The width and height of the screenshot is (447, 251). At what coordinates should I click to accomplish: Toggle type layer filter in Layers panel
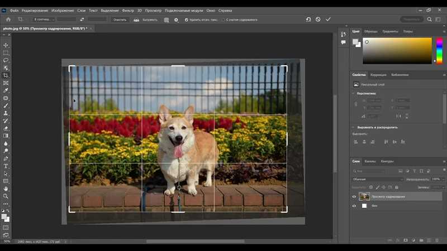[x=414, y=171]
